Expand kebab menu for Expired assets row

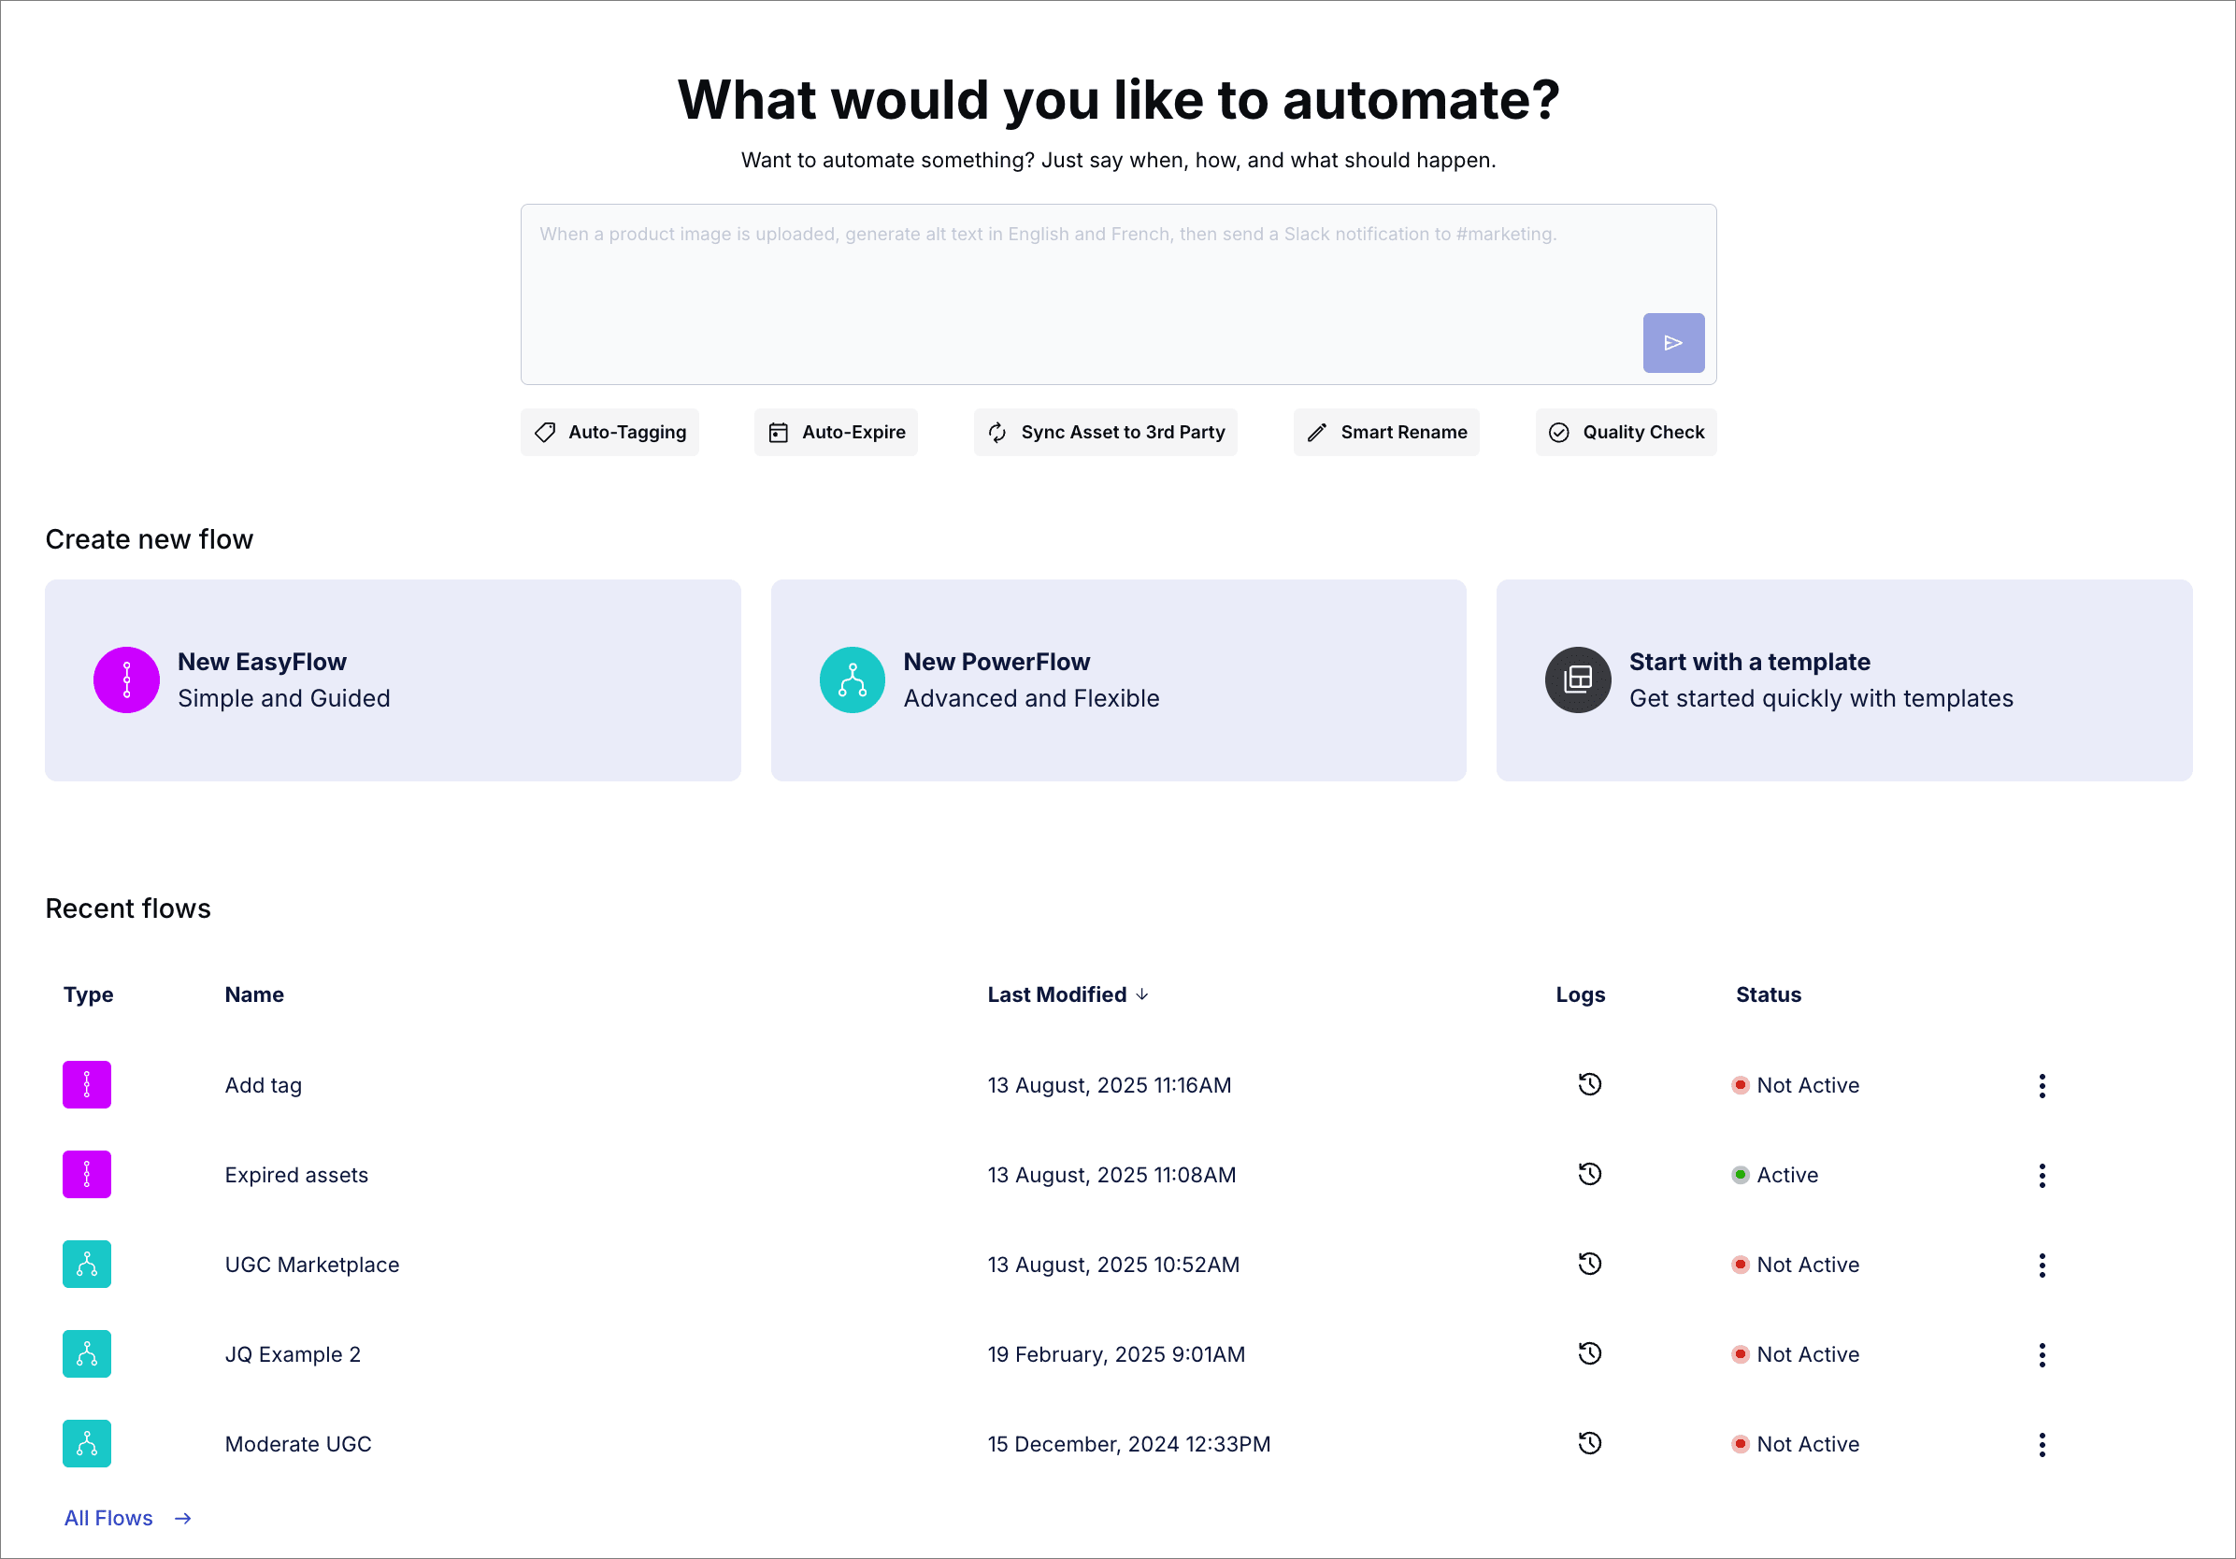click(x=2042, y=1176)
